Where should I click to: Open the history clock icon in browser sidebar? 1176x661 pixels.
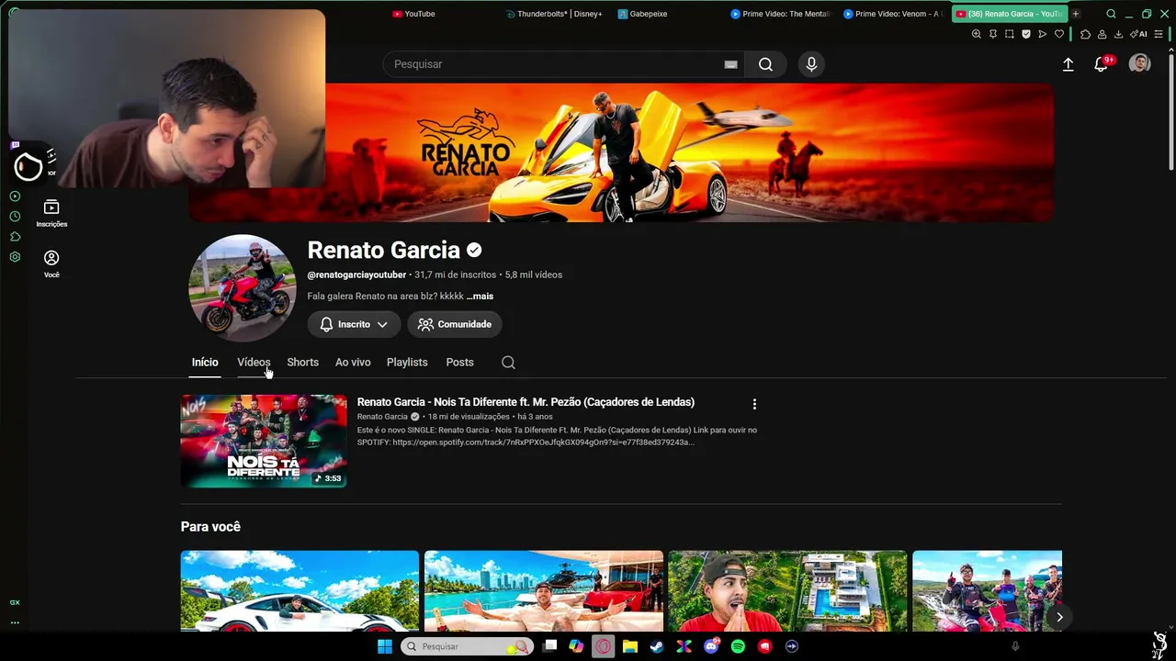[15, 217]
